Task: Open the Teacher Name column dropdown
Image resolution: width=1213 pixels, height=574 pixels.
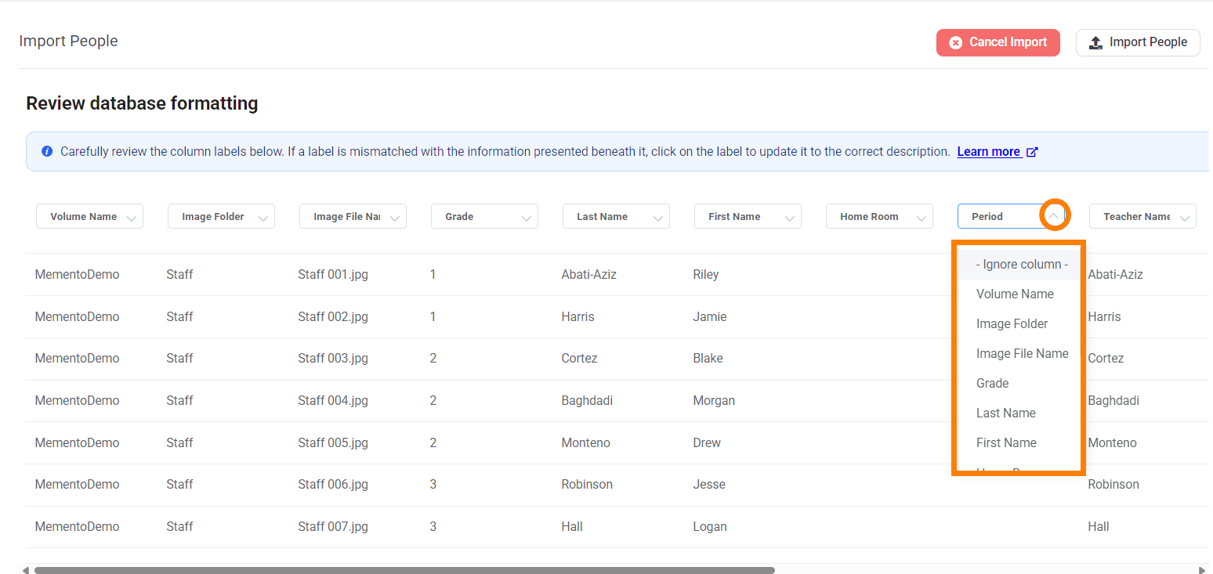Action: click(1142, 217)
